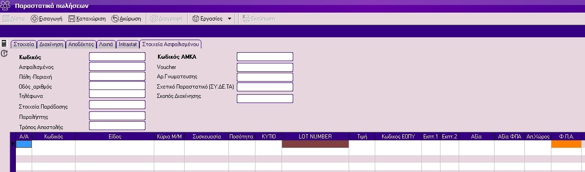Click the Κωδικος ΕΟΠΥ column header
This screenshot has width=585, height=172.
(398, 137)
